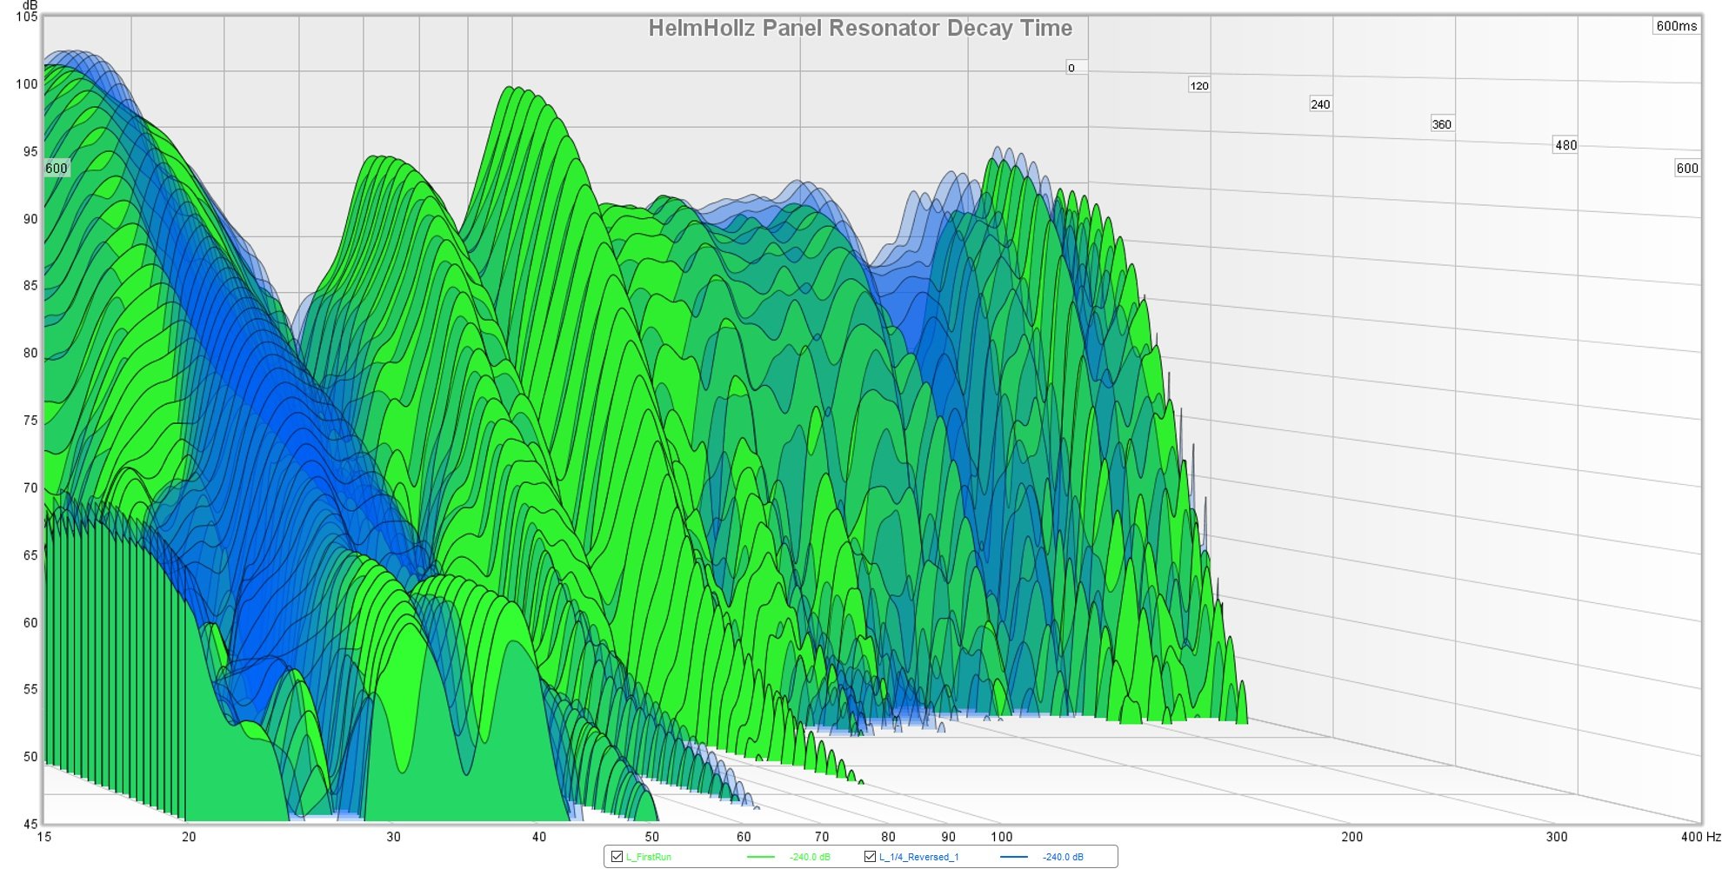
Task: Click the 45 level axis label
Action: pos(30,824)
